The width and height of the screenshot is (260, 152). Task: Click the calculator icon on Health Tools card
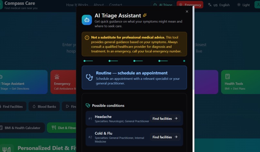[227, 77]
